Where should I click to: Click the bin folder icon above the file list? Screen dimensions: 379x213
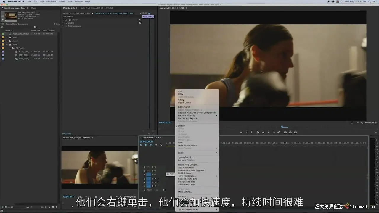pos(35,27)
